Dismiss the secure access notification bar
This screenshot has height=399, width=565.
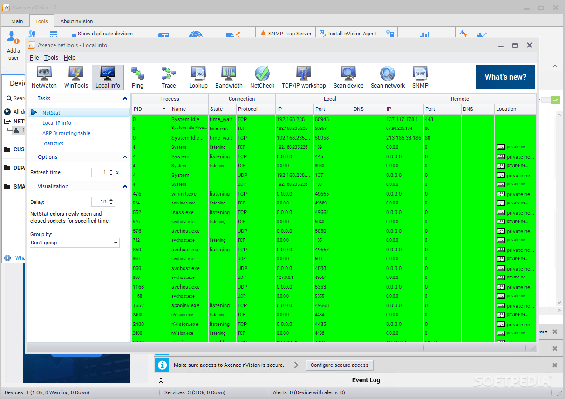555,365
